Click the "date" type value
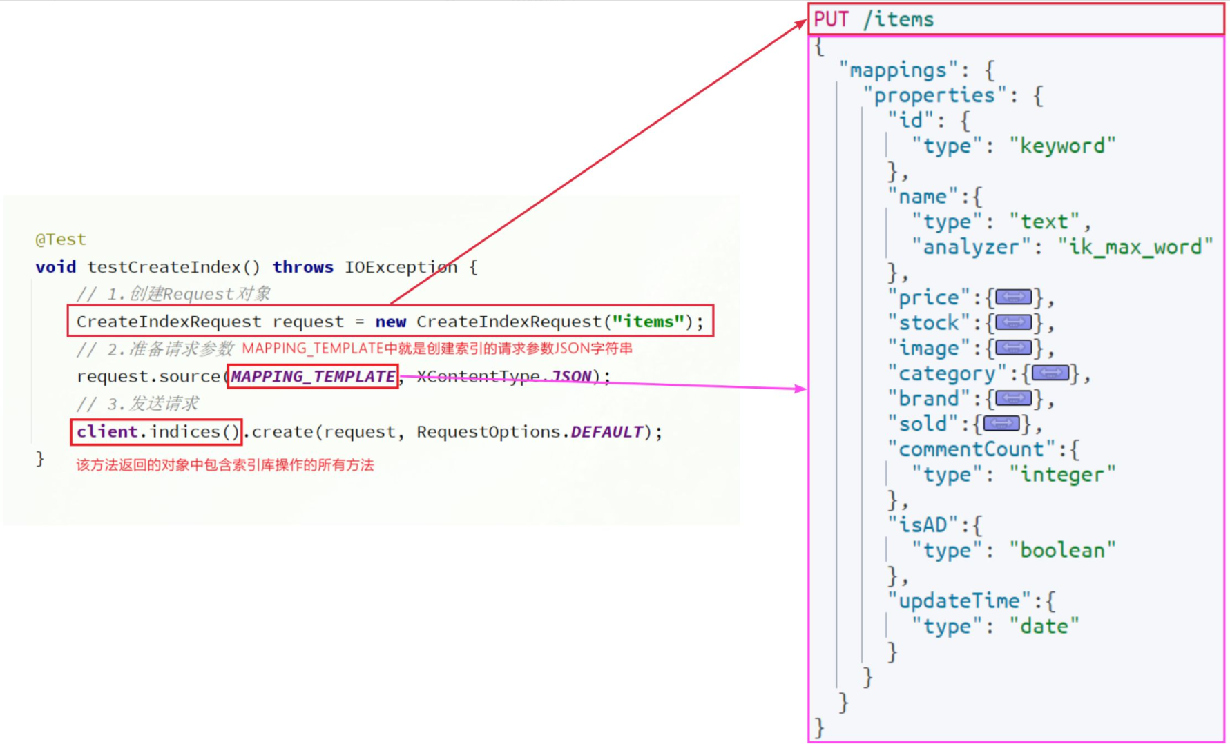Image resolution: width=1230 pixels, height=744 pixels. [x=1044, y=626]
